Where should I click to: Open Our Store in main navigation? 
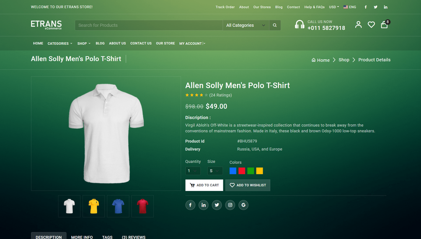pos(165,43)
